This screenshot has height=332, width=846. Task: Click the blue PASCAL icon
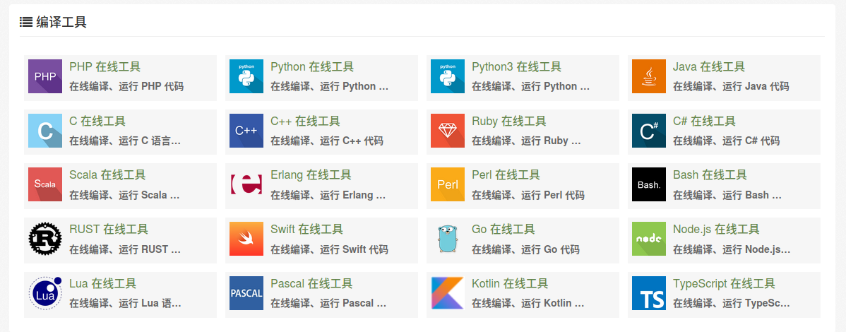coord(246,293)
